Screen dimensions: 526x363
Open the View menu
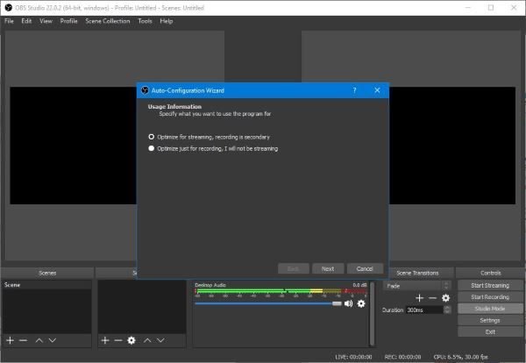click(46, 21)
